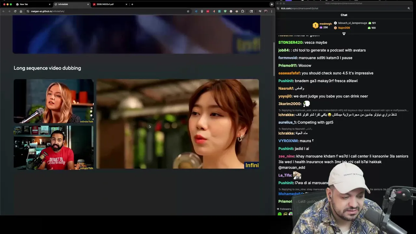Image resolution: width=416 pixels, height=234 pixels.
Task: Click the green shield extension icon
Action: tap(225, 11)
